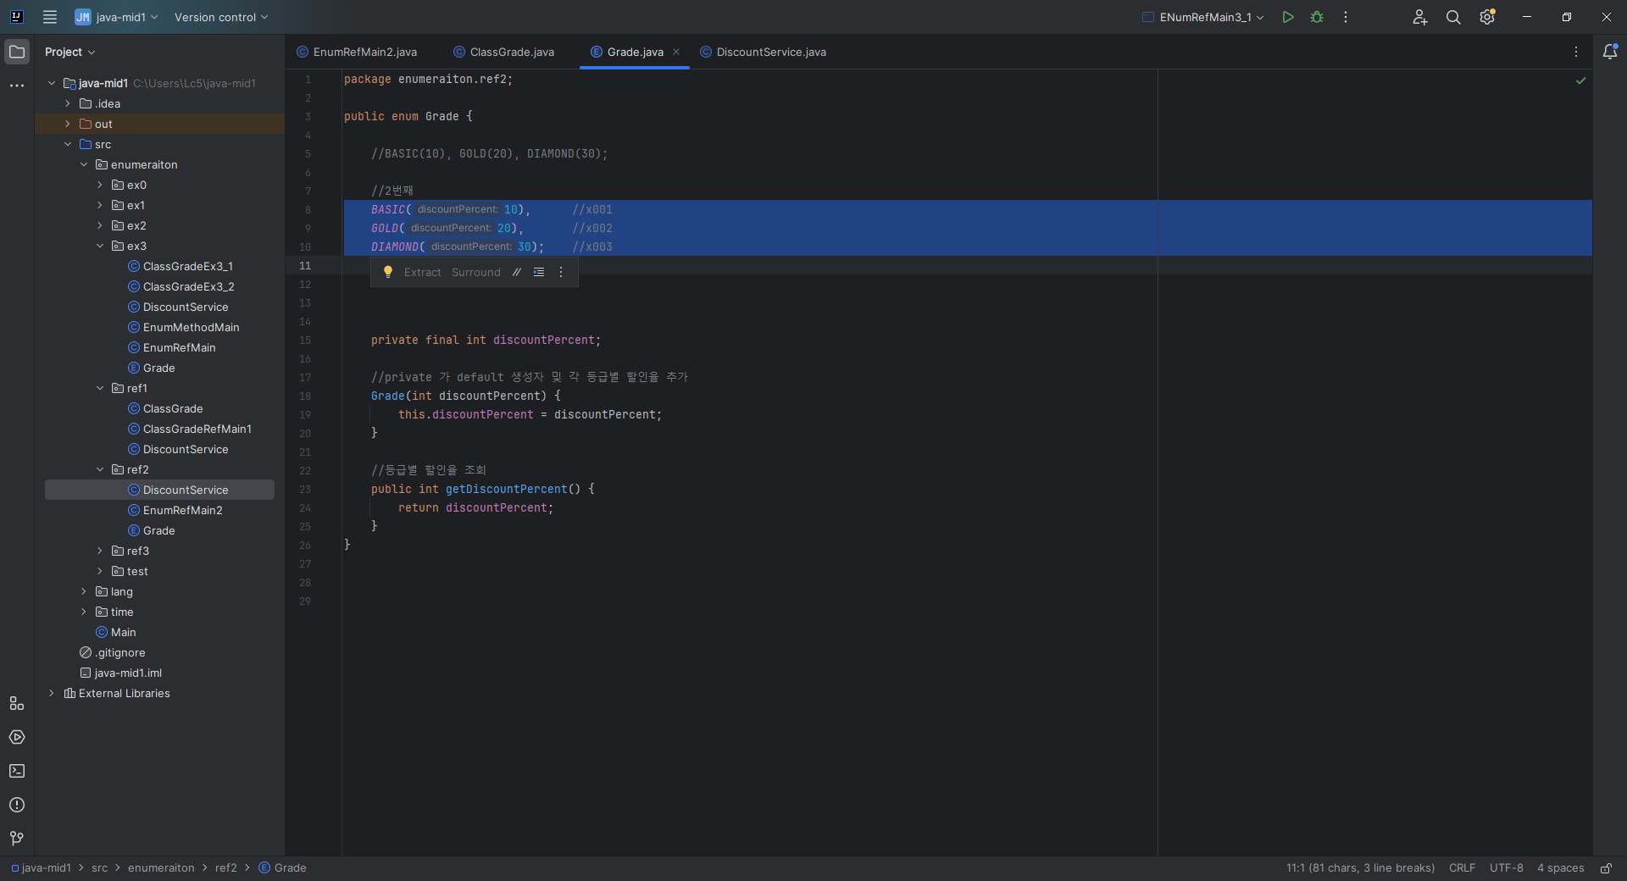This screenshot has height=881, width=1627.
Task: Expand the lang package
Action: click(84, 591)
